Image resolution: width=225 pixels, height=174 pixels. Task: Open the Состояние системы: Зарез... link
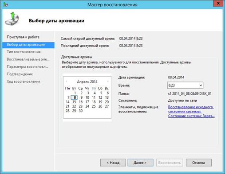[x=191, y=116]
